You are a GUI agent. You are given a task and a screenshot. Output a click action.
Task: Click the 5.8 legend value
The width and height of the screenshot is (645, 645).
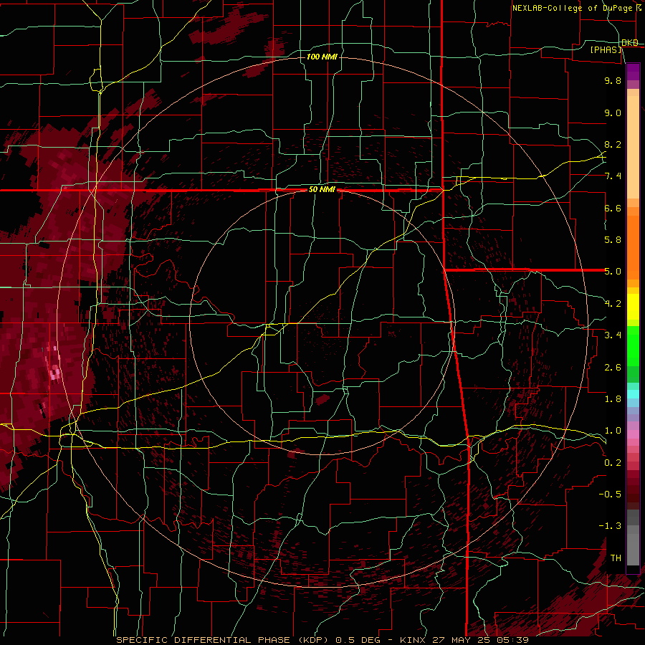[613, 240]
